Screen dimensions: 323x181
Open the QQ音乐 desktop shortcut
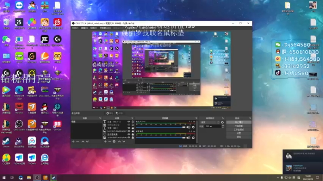(x=6, y=159)
